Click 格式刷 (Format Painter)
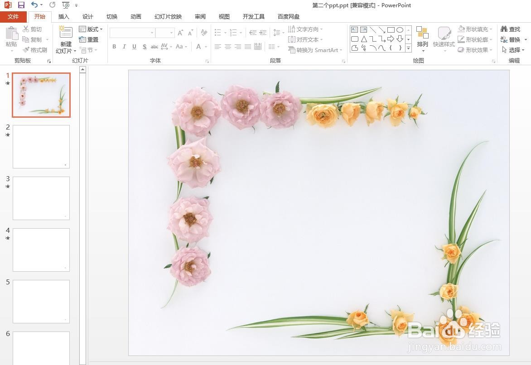Viewport: 531px width, 365px height. click(x=35, y=50)
